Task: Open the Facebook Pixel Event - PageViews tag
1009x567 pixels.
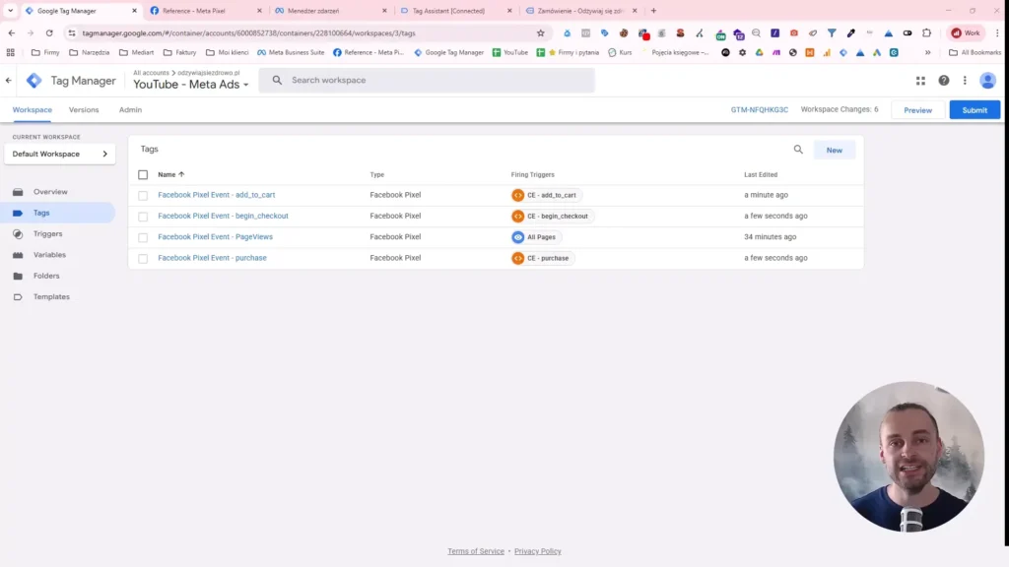Action: pos(215,236)
